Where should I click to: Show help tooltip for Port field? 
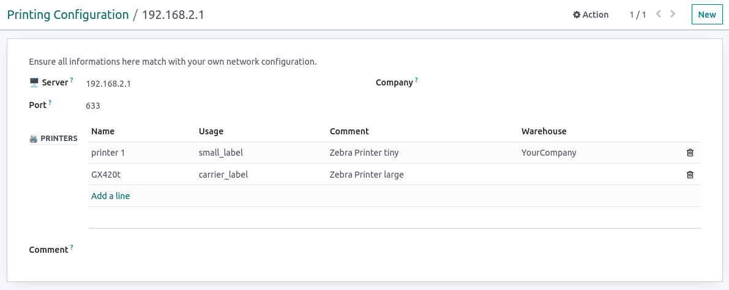point(50,102)
